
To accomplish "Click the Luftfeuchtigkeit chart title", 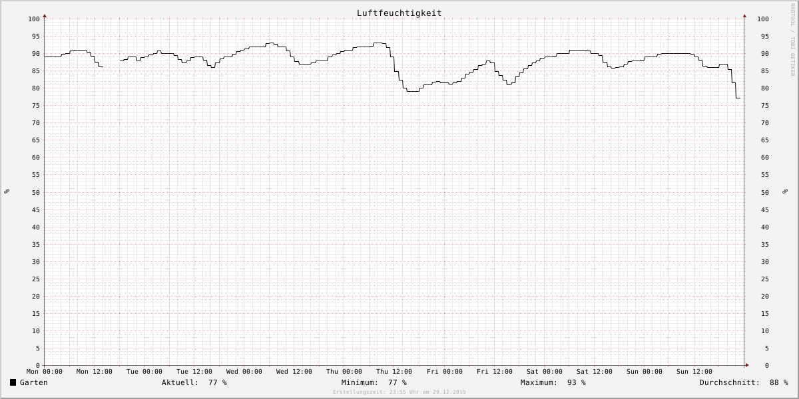I will (x=399, y=13).
